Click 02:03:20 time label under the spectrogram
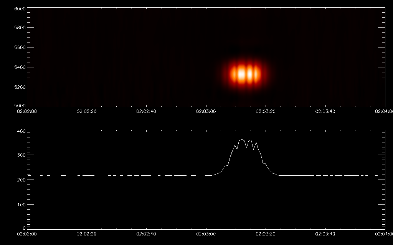The image size is (393, 245). click(266, 111)
